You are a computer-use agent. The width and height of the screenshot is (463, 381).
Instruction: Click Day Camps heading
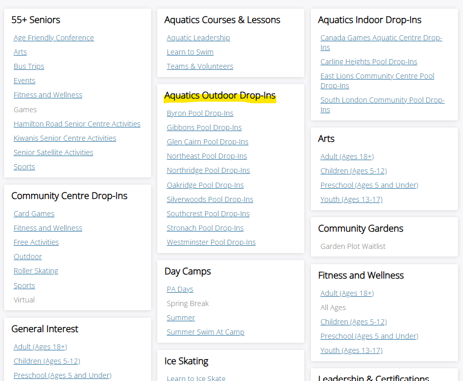(187, 271)
